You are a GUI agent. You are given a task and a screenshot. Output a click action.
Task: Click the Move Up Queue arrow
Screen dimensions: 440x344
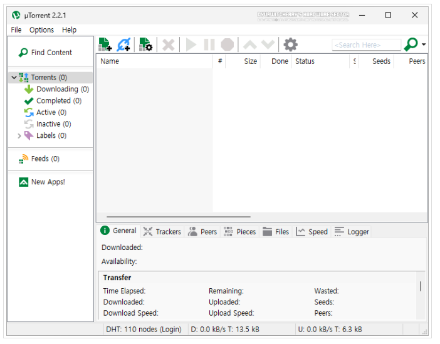(249, 44)
